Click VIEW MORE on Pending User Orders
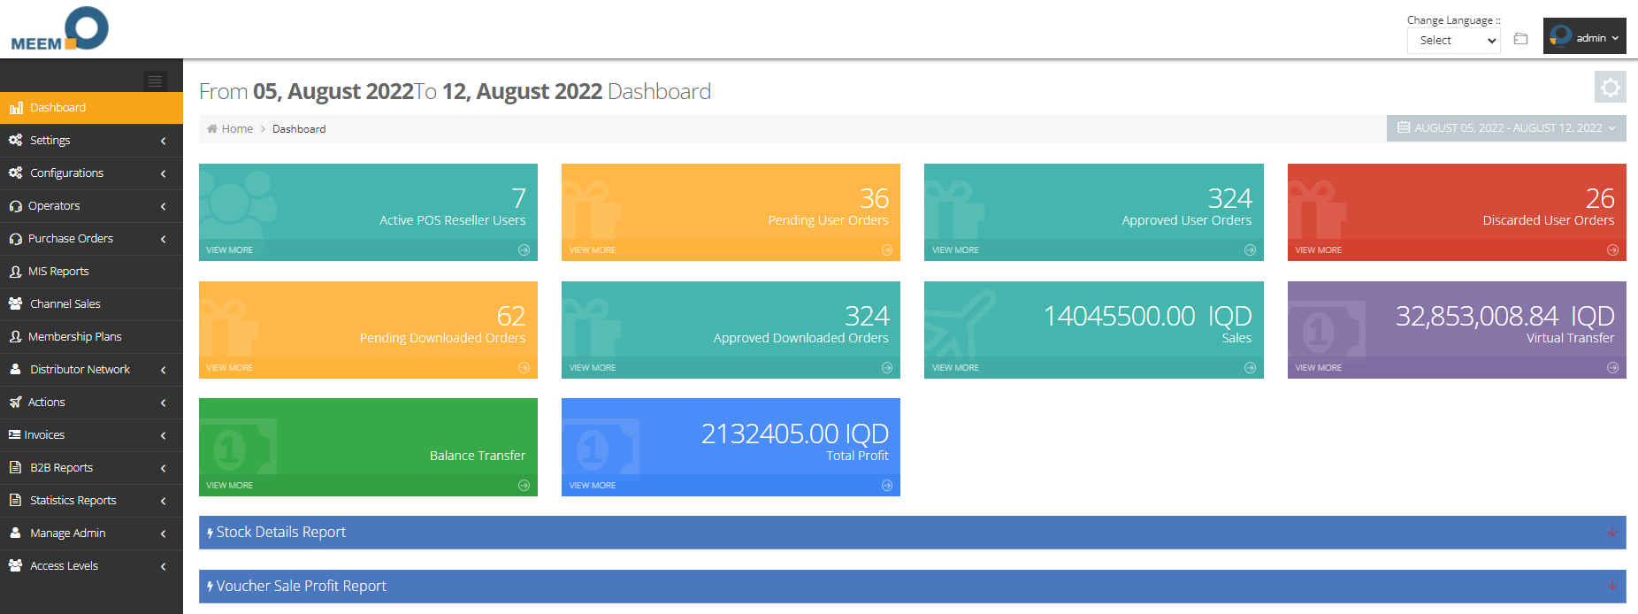 [x=593, y=250]
